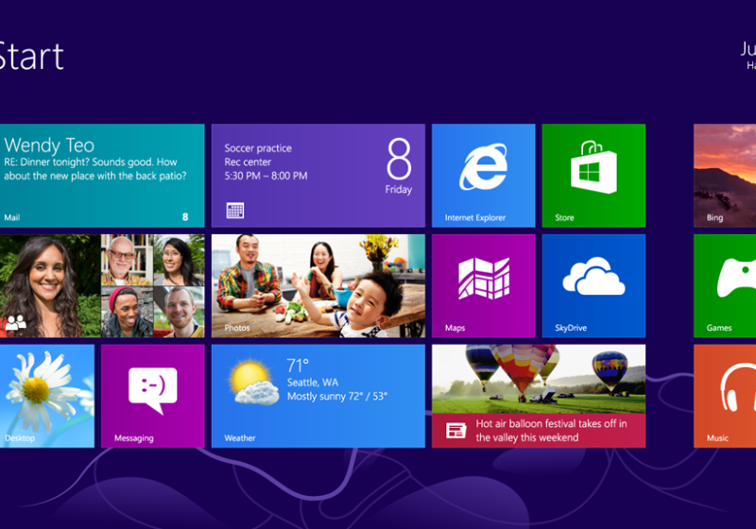The height and width of the screenshot is (529, 756).
Task: Open the People tile with face photos
Action: (102, 285)
